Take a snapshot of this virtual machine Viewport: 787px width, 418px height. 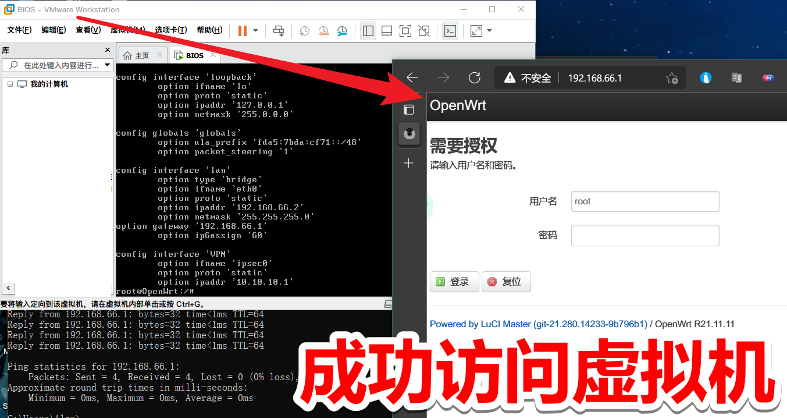(x=304, y=31)
